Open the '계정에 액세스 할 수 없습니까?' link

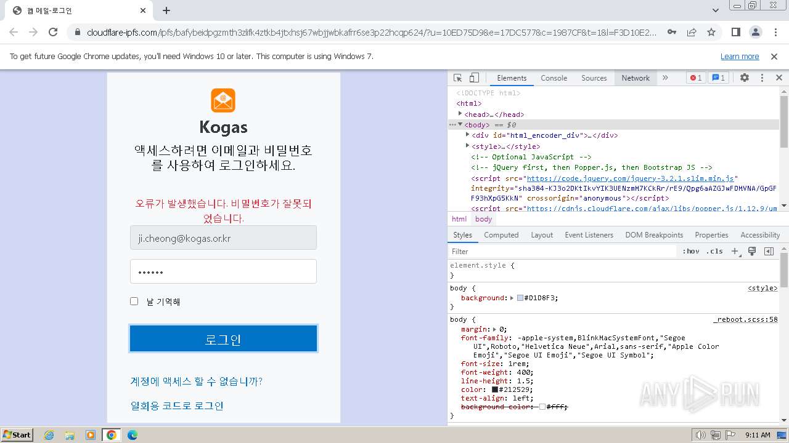(x=196, y=381)
